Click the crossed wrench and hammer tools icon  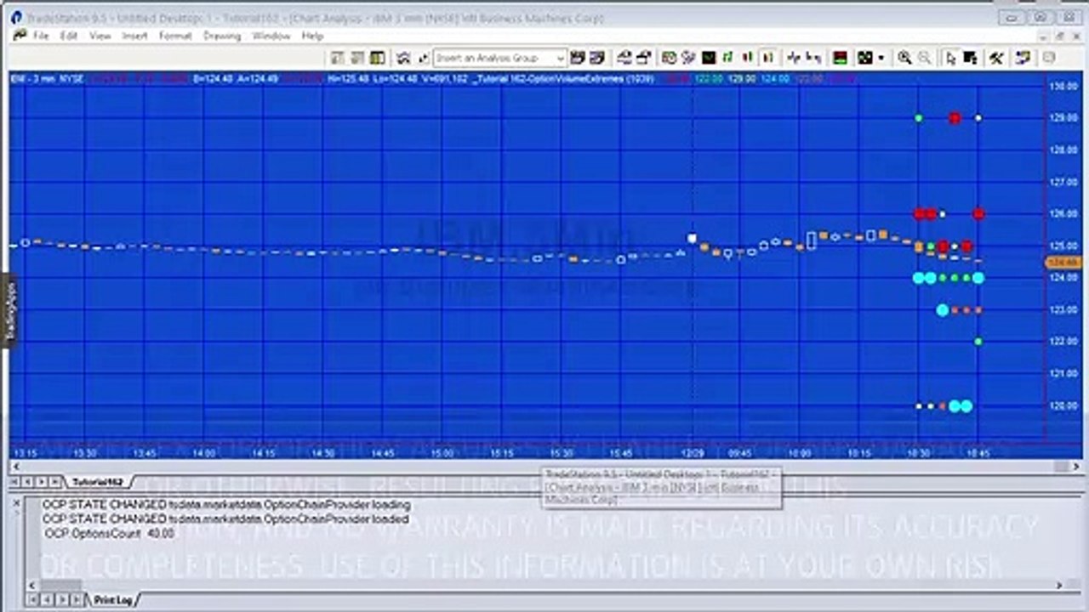click(995, 58)
